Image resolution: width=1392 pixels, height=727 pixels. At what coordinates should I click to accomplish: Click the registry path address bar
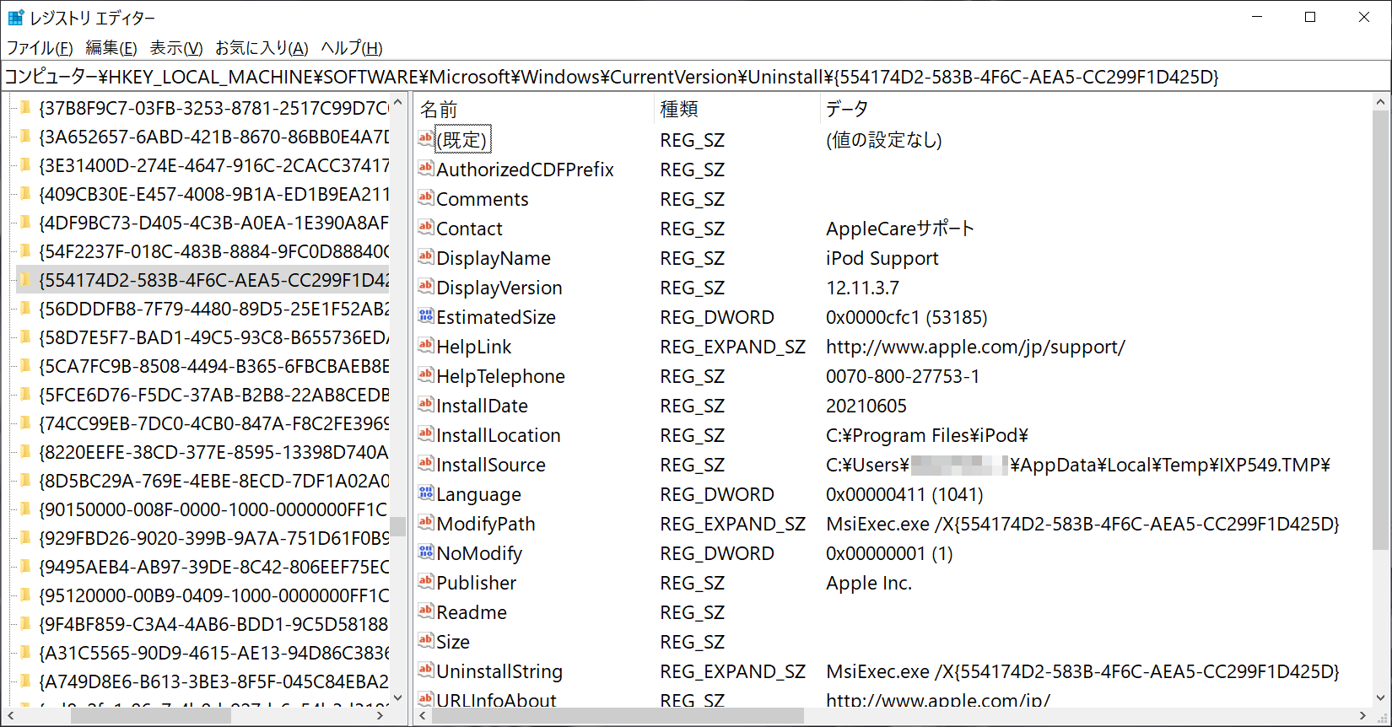tap(695, 77)
